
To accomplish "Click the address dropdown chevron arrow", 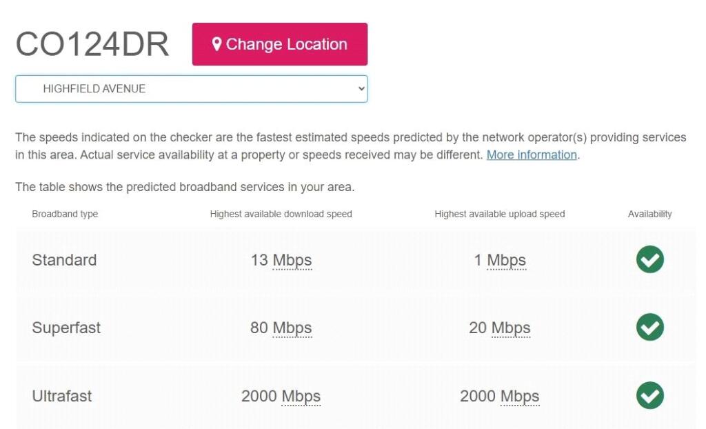I will (x=361, y=89).
